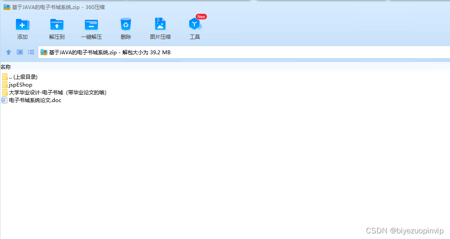This screenshot has width=450, height=239.
Task: Select the 大学毕业设计-电子书城 folder
Action: coord(54,92)
